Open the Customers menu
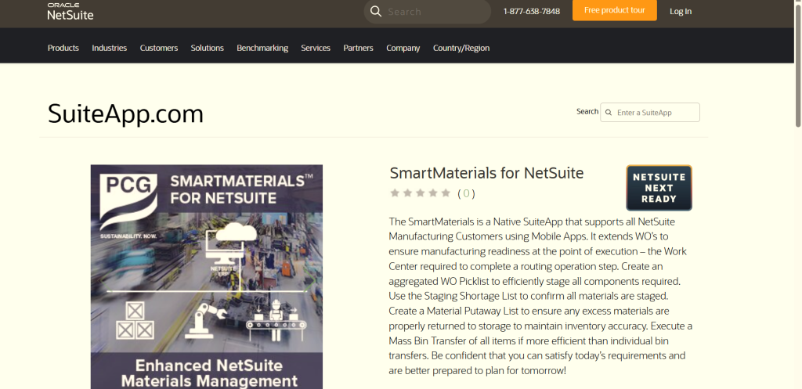The image size is (802, 389). click(159, 48)
